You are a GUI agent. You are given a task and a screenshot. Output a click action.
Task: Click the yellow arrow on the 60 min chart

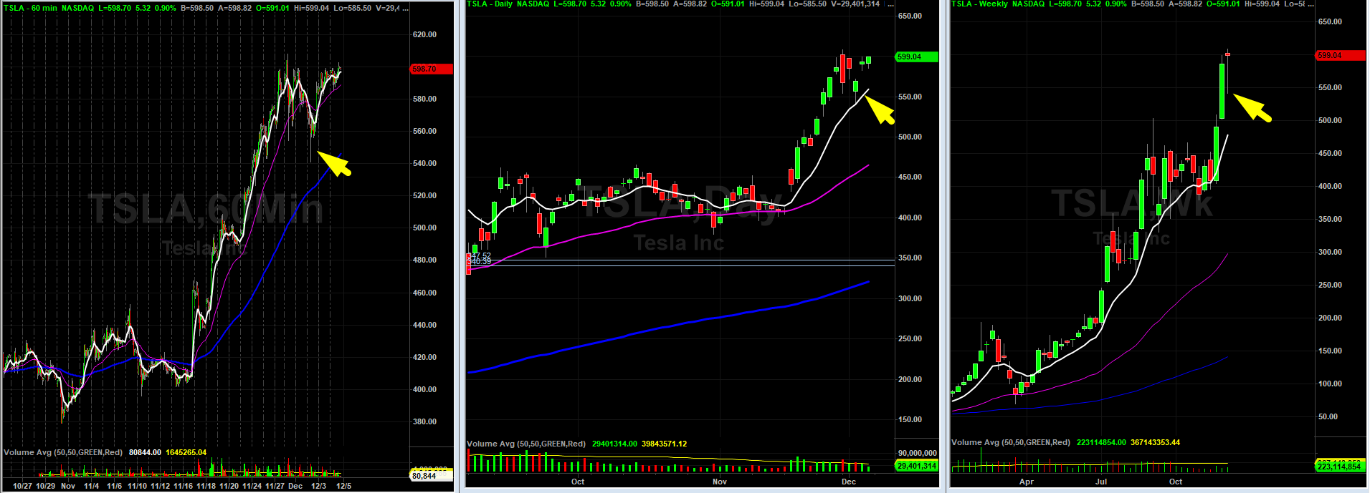334,163
